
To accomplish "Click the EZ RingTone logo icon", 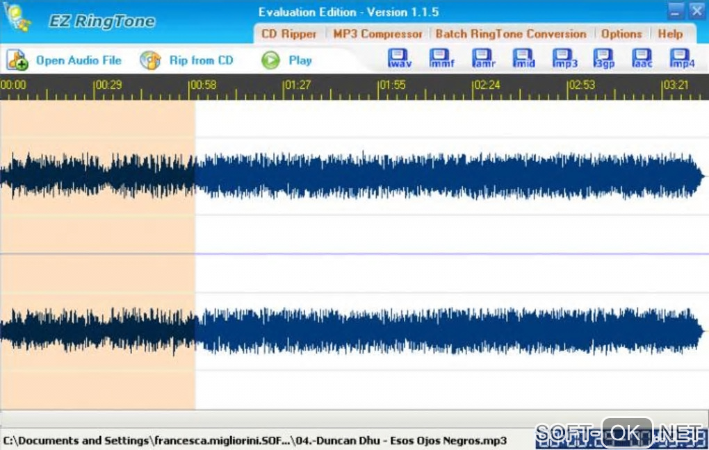I will click(17, 17).
